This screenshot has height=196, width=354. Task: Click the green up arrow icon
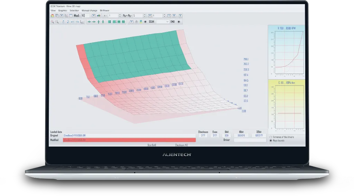tap(99, 22)
